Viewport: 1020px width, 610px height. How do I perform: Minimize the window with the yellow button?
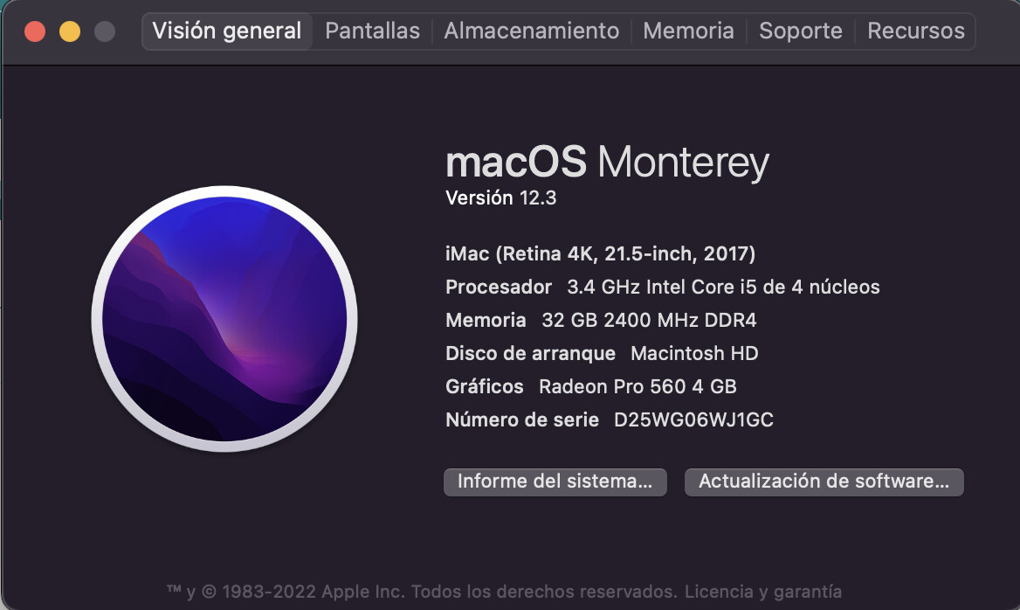(70, 31)
